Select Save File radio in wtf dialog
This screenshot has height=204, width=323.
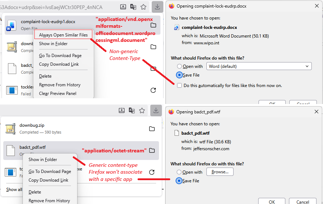179,181
